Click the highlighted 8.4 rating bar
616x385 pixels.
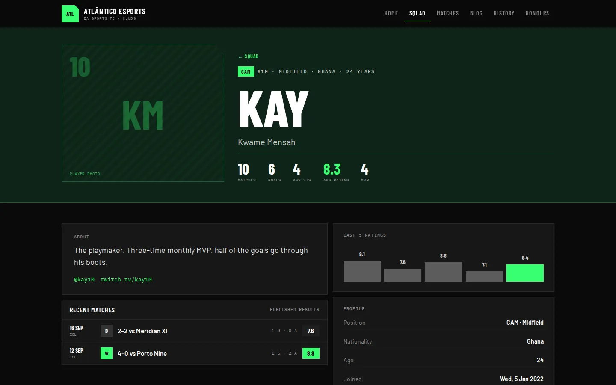525,273
